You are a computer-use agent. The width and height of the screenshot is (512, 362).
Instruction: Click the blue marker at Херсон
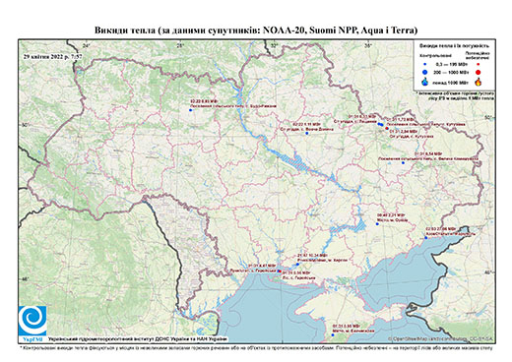coord(297,264)
